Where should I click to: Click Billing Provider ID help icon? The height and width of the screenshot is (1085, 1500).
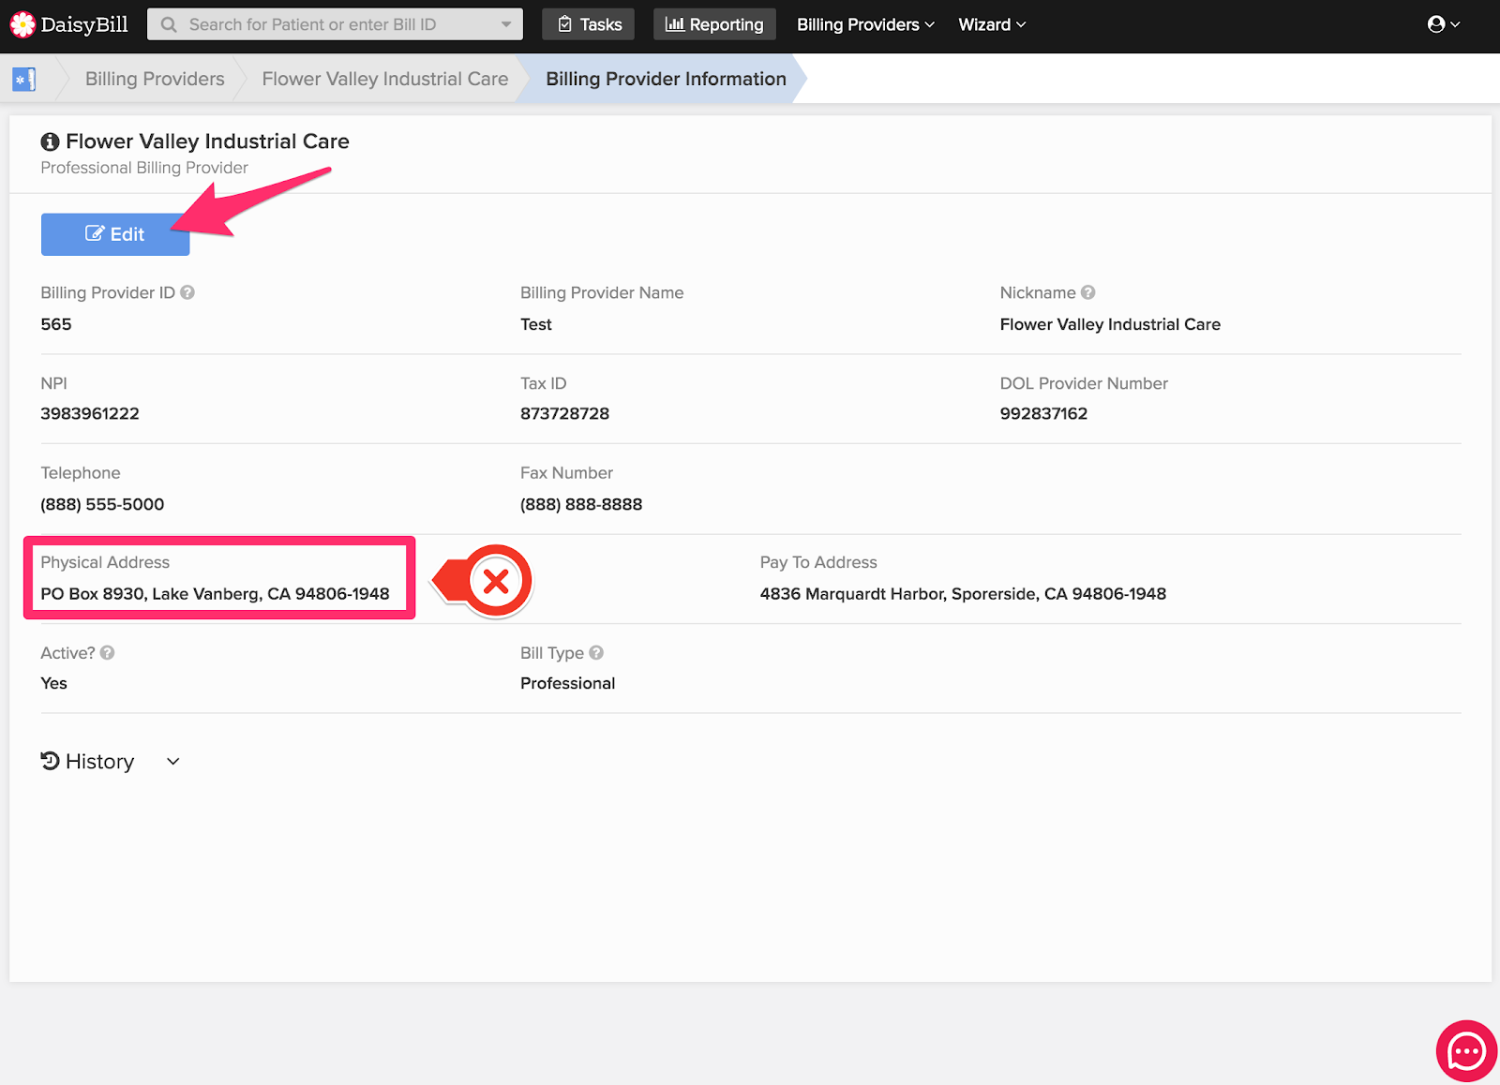(187, 292)
